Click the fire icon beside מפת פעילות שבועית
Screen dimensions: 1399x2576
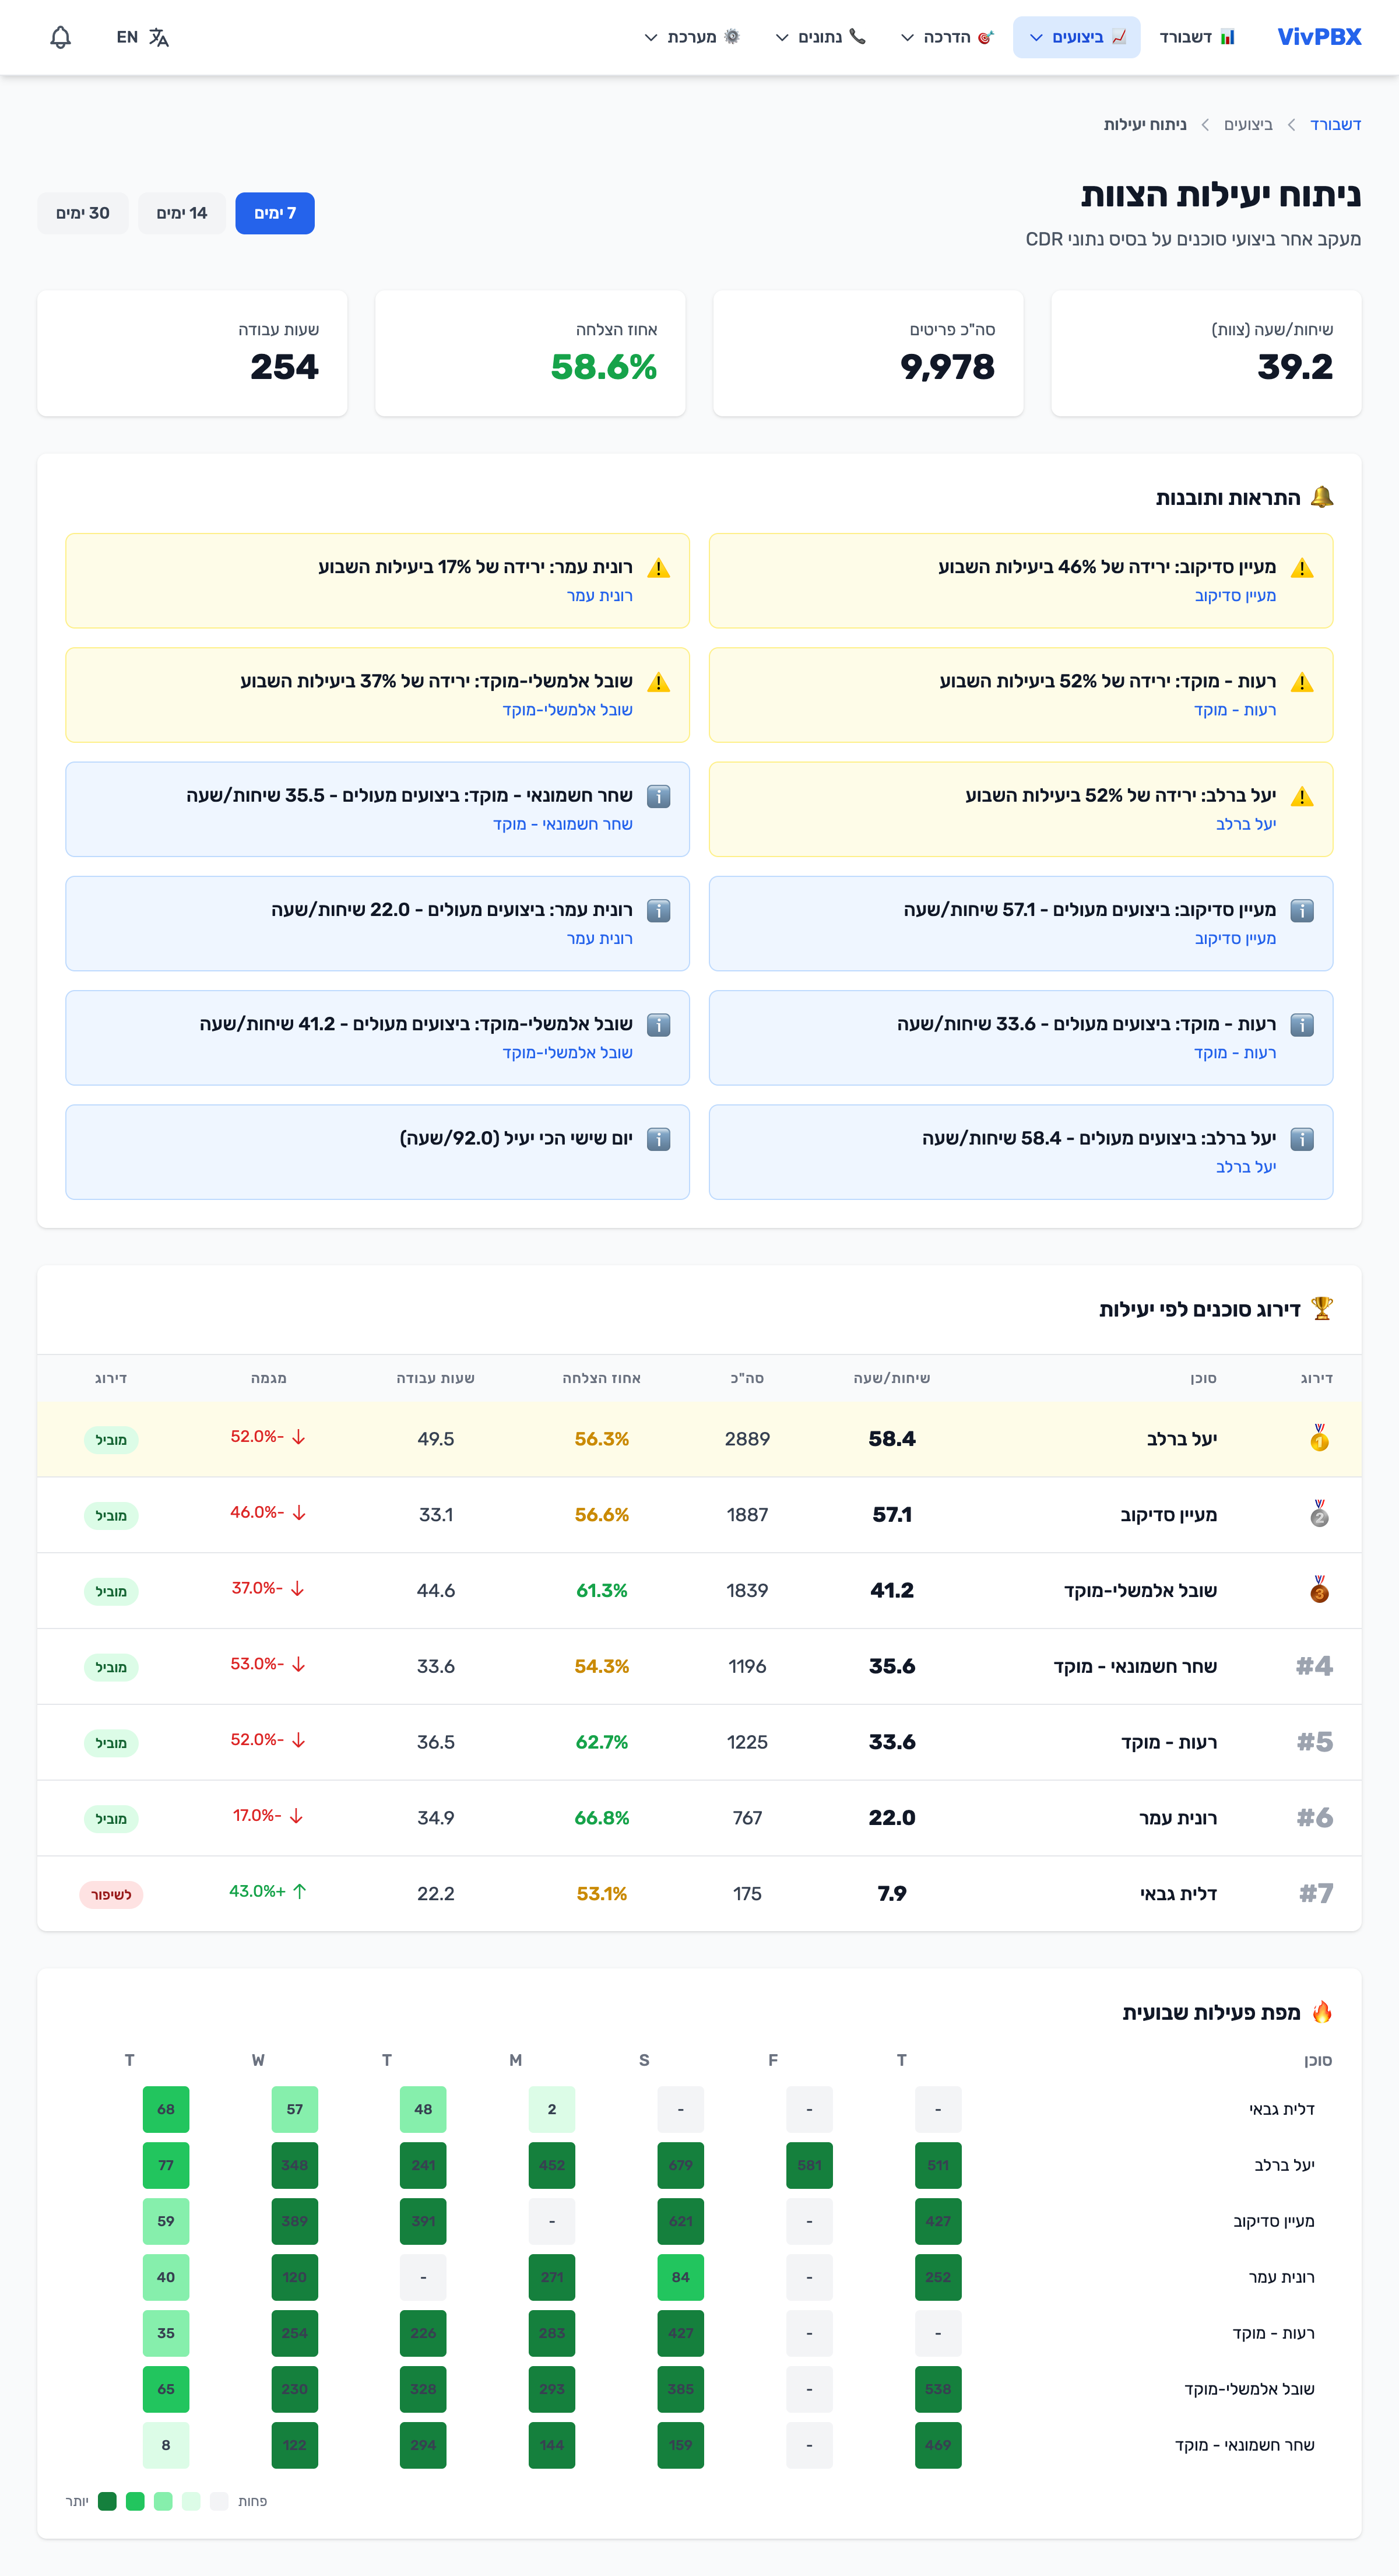1322,2011
